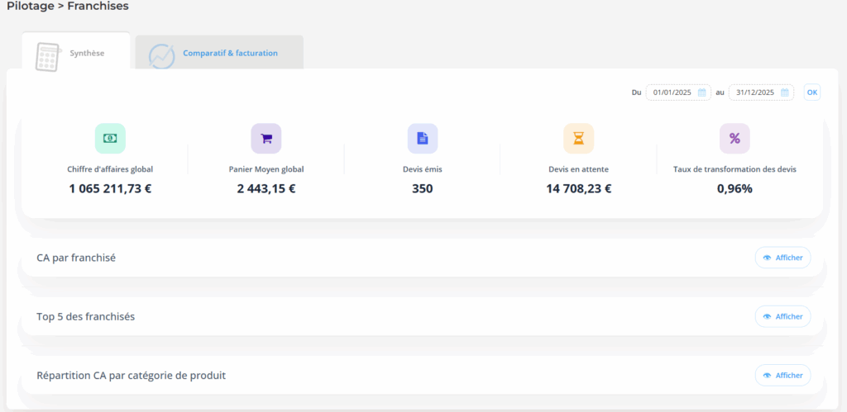Show the CA par franchisé section
Viewport: 847px width, 412px height.
click(x=782, y=258)
